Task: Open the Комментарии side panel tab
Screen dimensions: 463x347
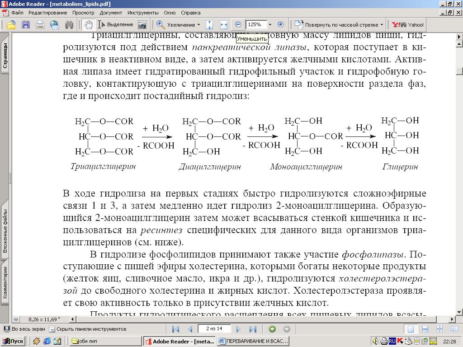Action: tap(5, 282)
